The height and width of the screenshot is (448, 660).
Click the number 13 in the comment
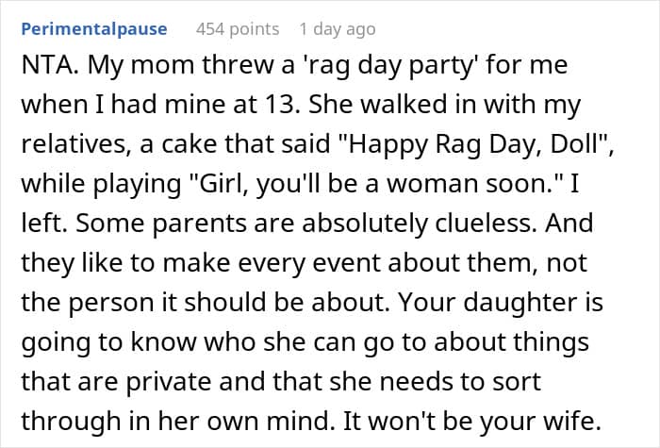click(x=279, y=105)
